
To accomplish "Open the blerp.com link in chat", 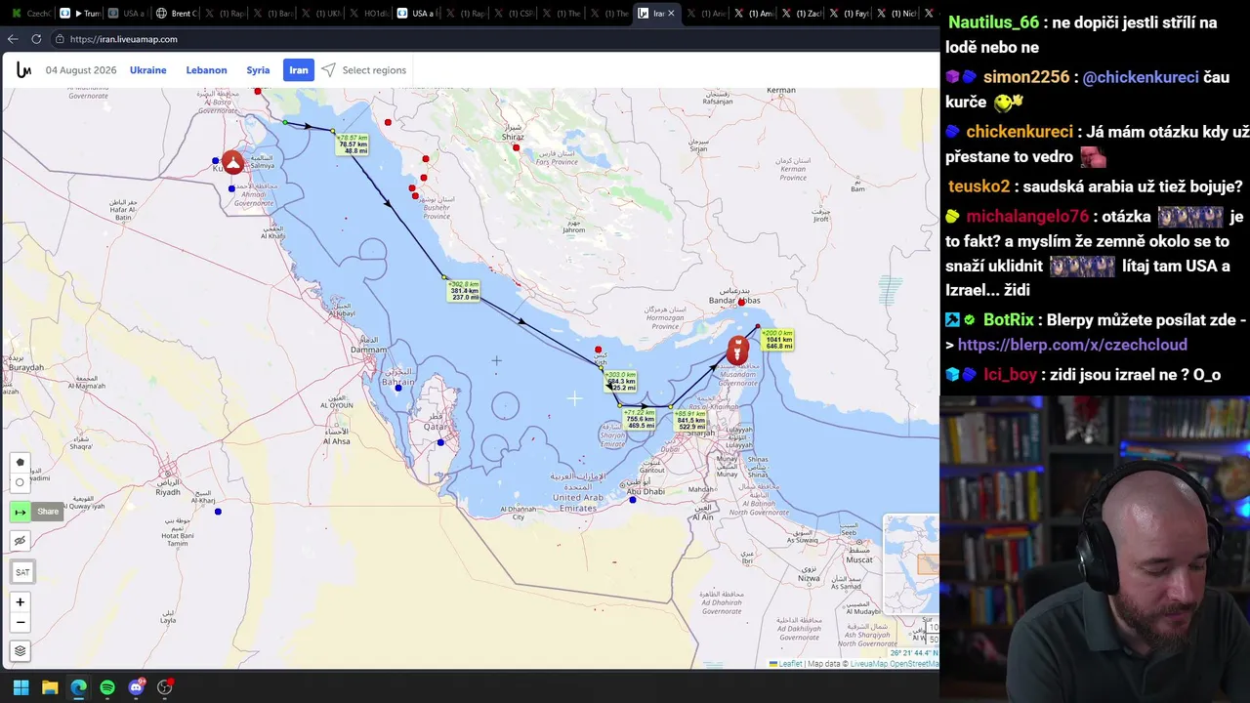I will 1072,345.
